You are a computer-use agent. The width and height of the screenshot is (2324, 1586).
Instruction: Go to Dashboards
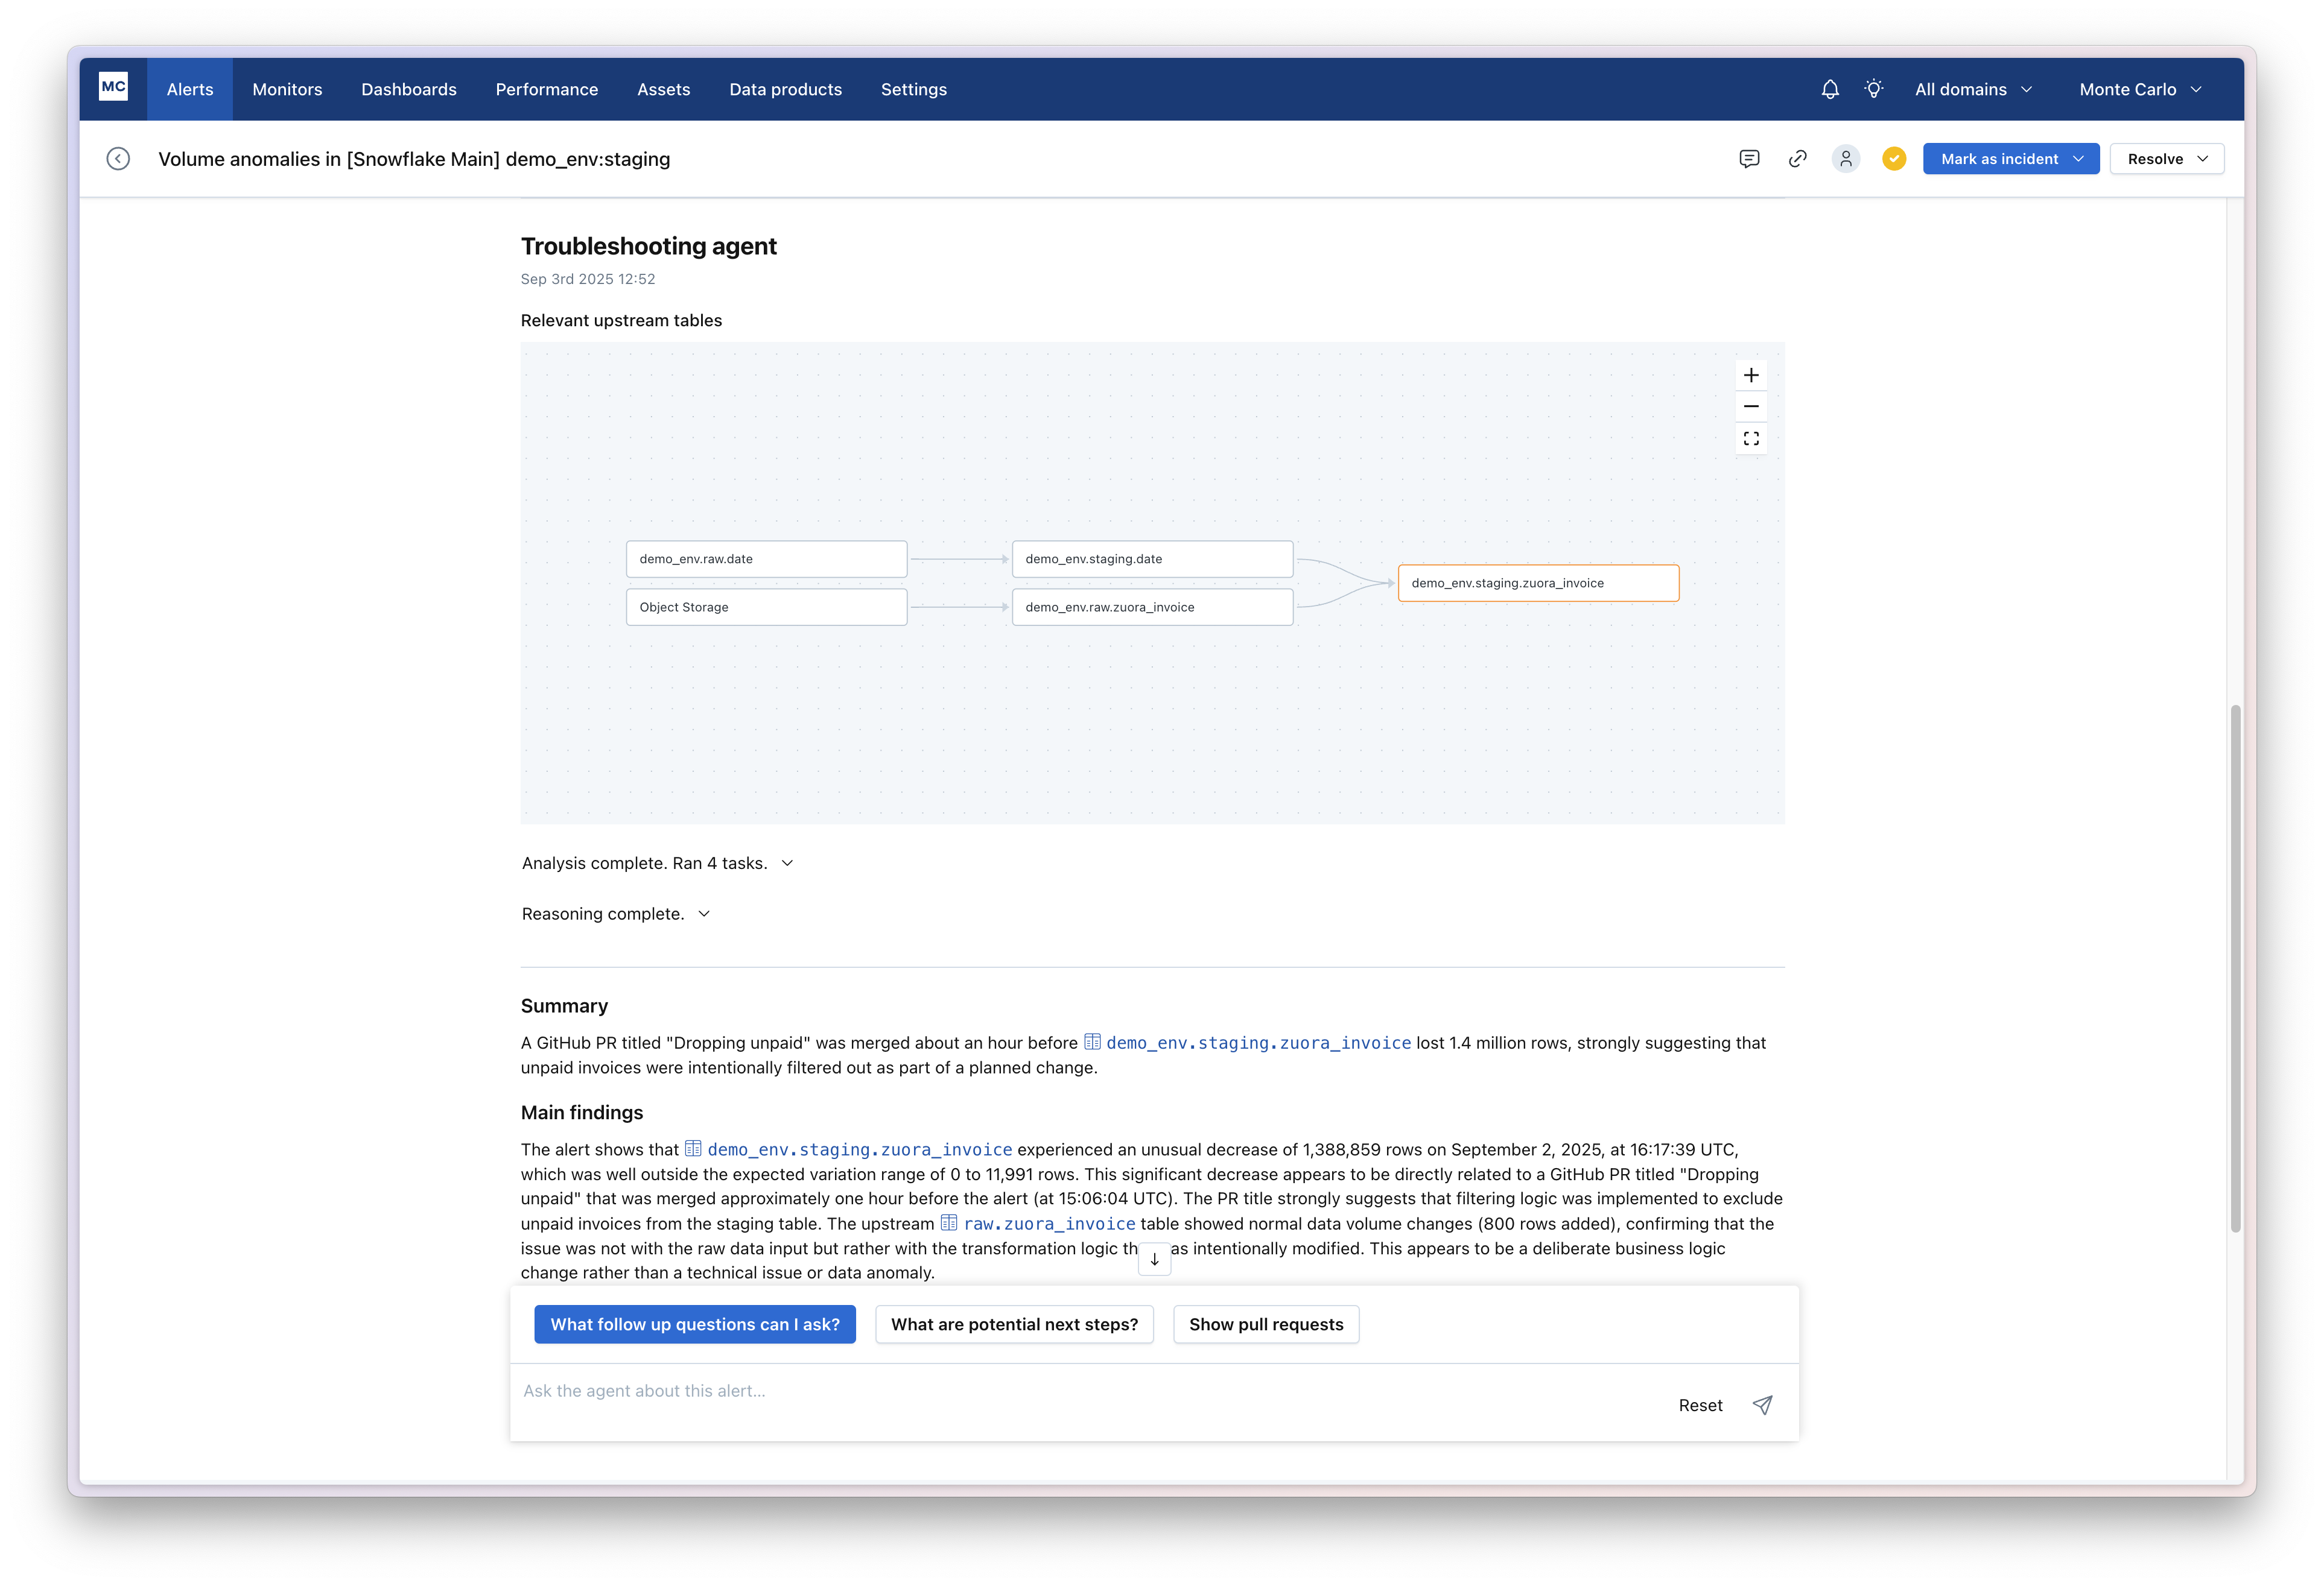(408, 89)
